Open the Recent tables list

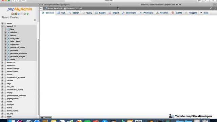point(5,17)
